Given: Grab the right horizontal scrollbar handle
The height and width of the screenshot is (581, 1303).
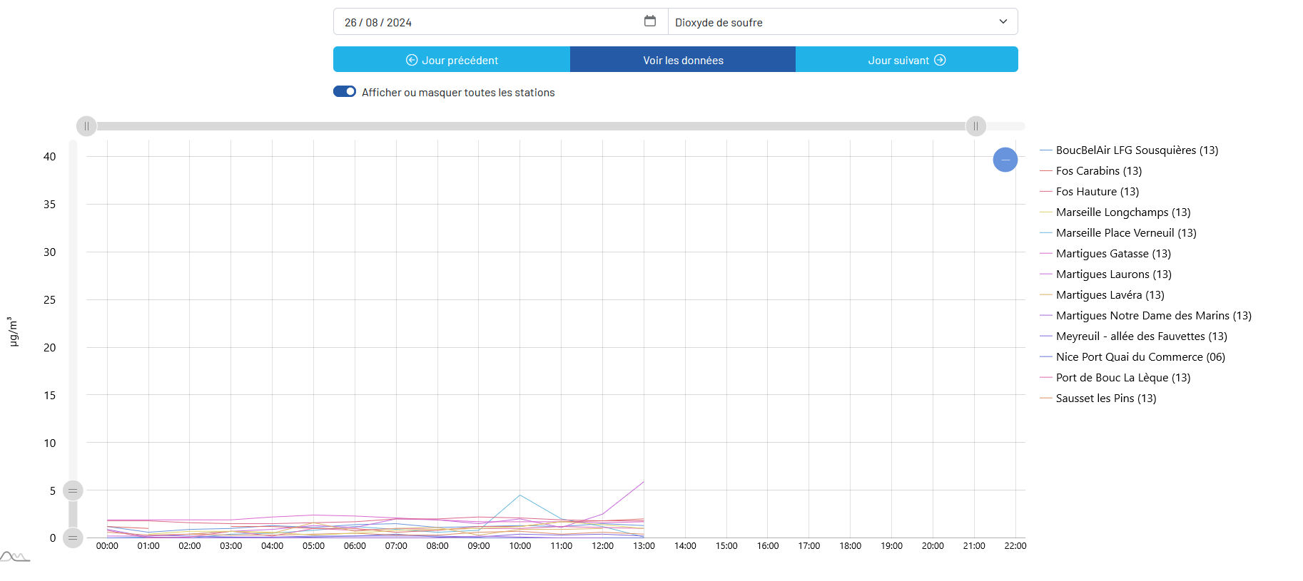Looking at the screenshot, I should (x=975, y=126).
